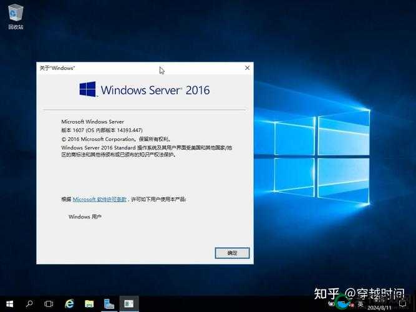
Task: Open the Recycle Bin desktop icon
Action: (16, 16)
